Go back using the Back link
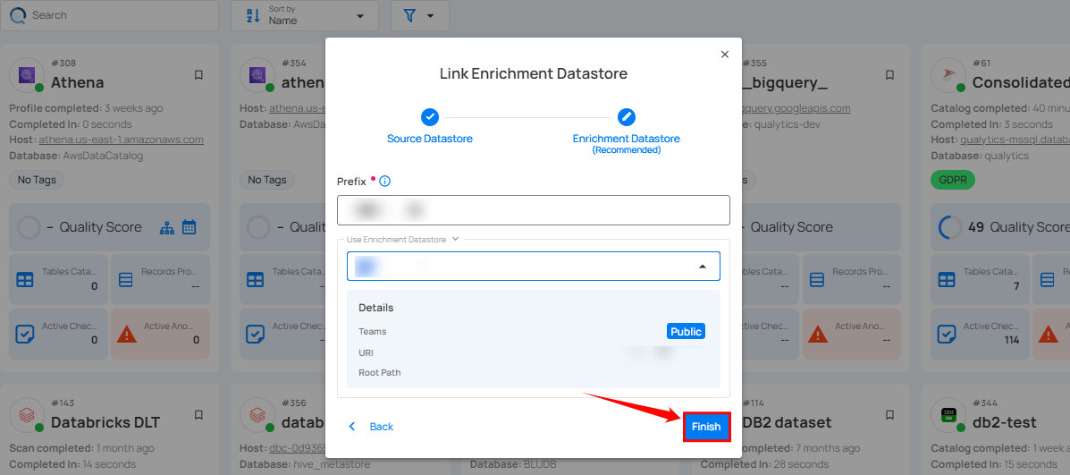Screen dimensions: 1070x475 [x=371, y=427]
